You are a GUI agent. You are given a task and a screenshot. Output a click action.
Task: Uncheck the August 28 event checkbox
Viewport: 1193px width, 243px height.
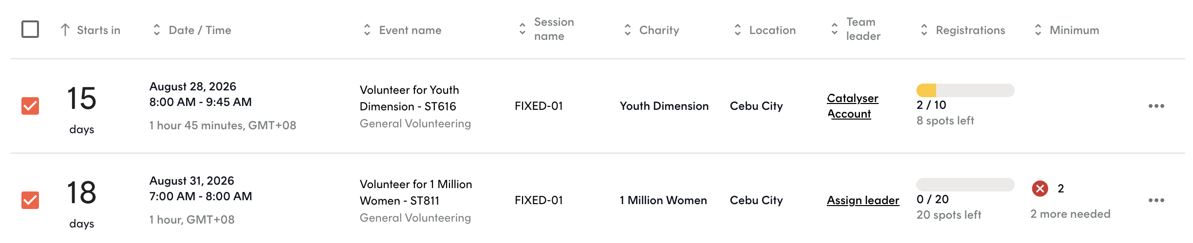(30, 106)
